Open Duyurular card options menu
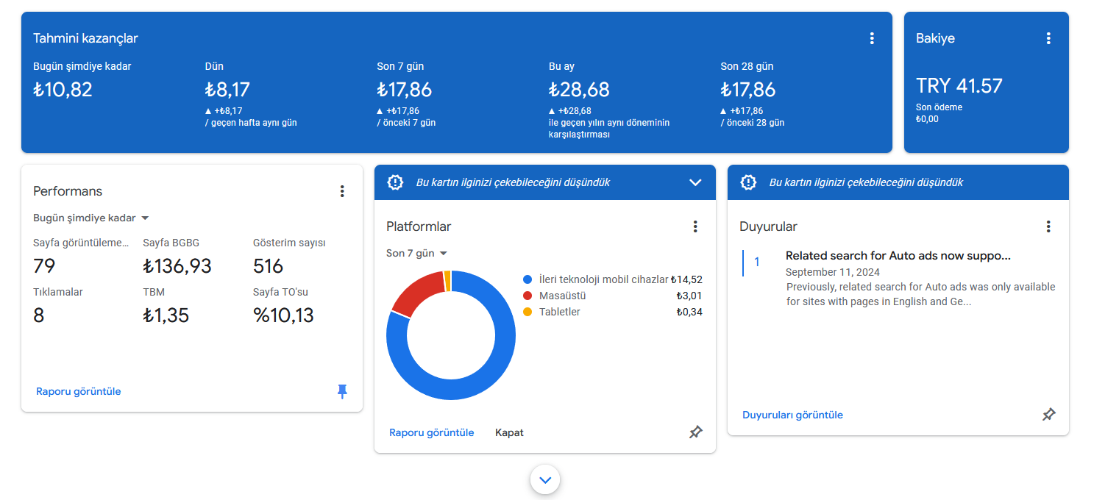This screenshot has height=500, width=1094. [1048, 226]
